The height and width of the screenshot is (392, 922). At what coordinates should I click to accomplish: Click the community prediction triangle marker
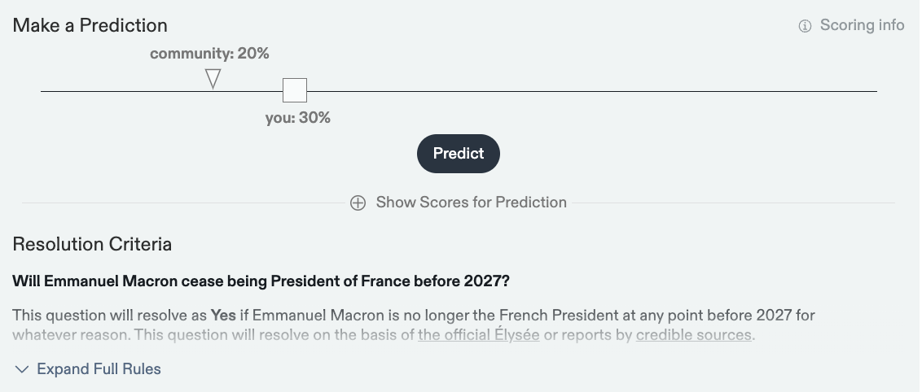(x=213, y=79)
